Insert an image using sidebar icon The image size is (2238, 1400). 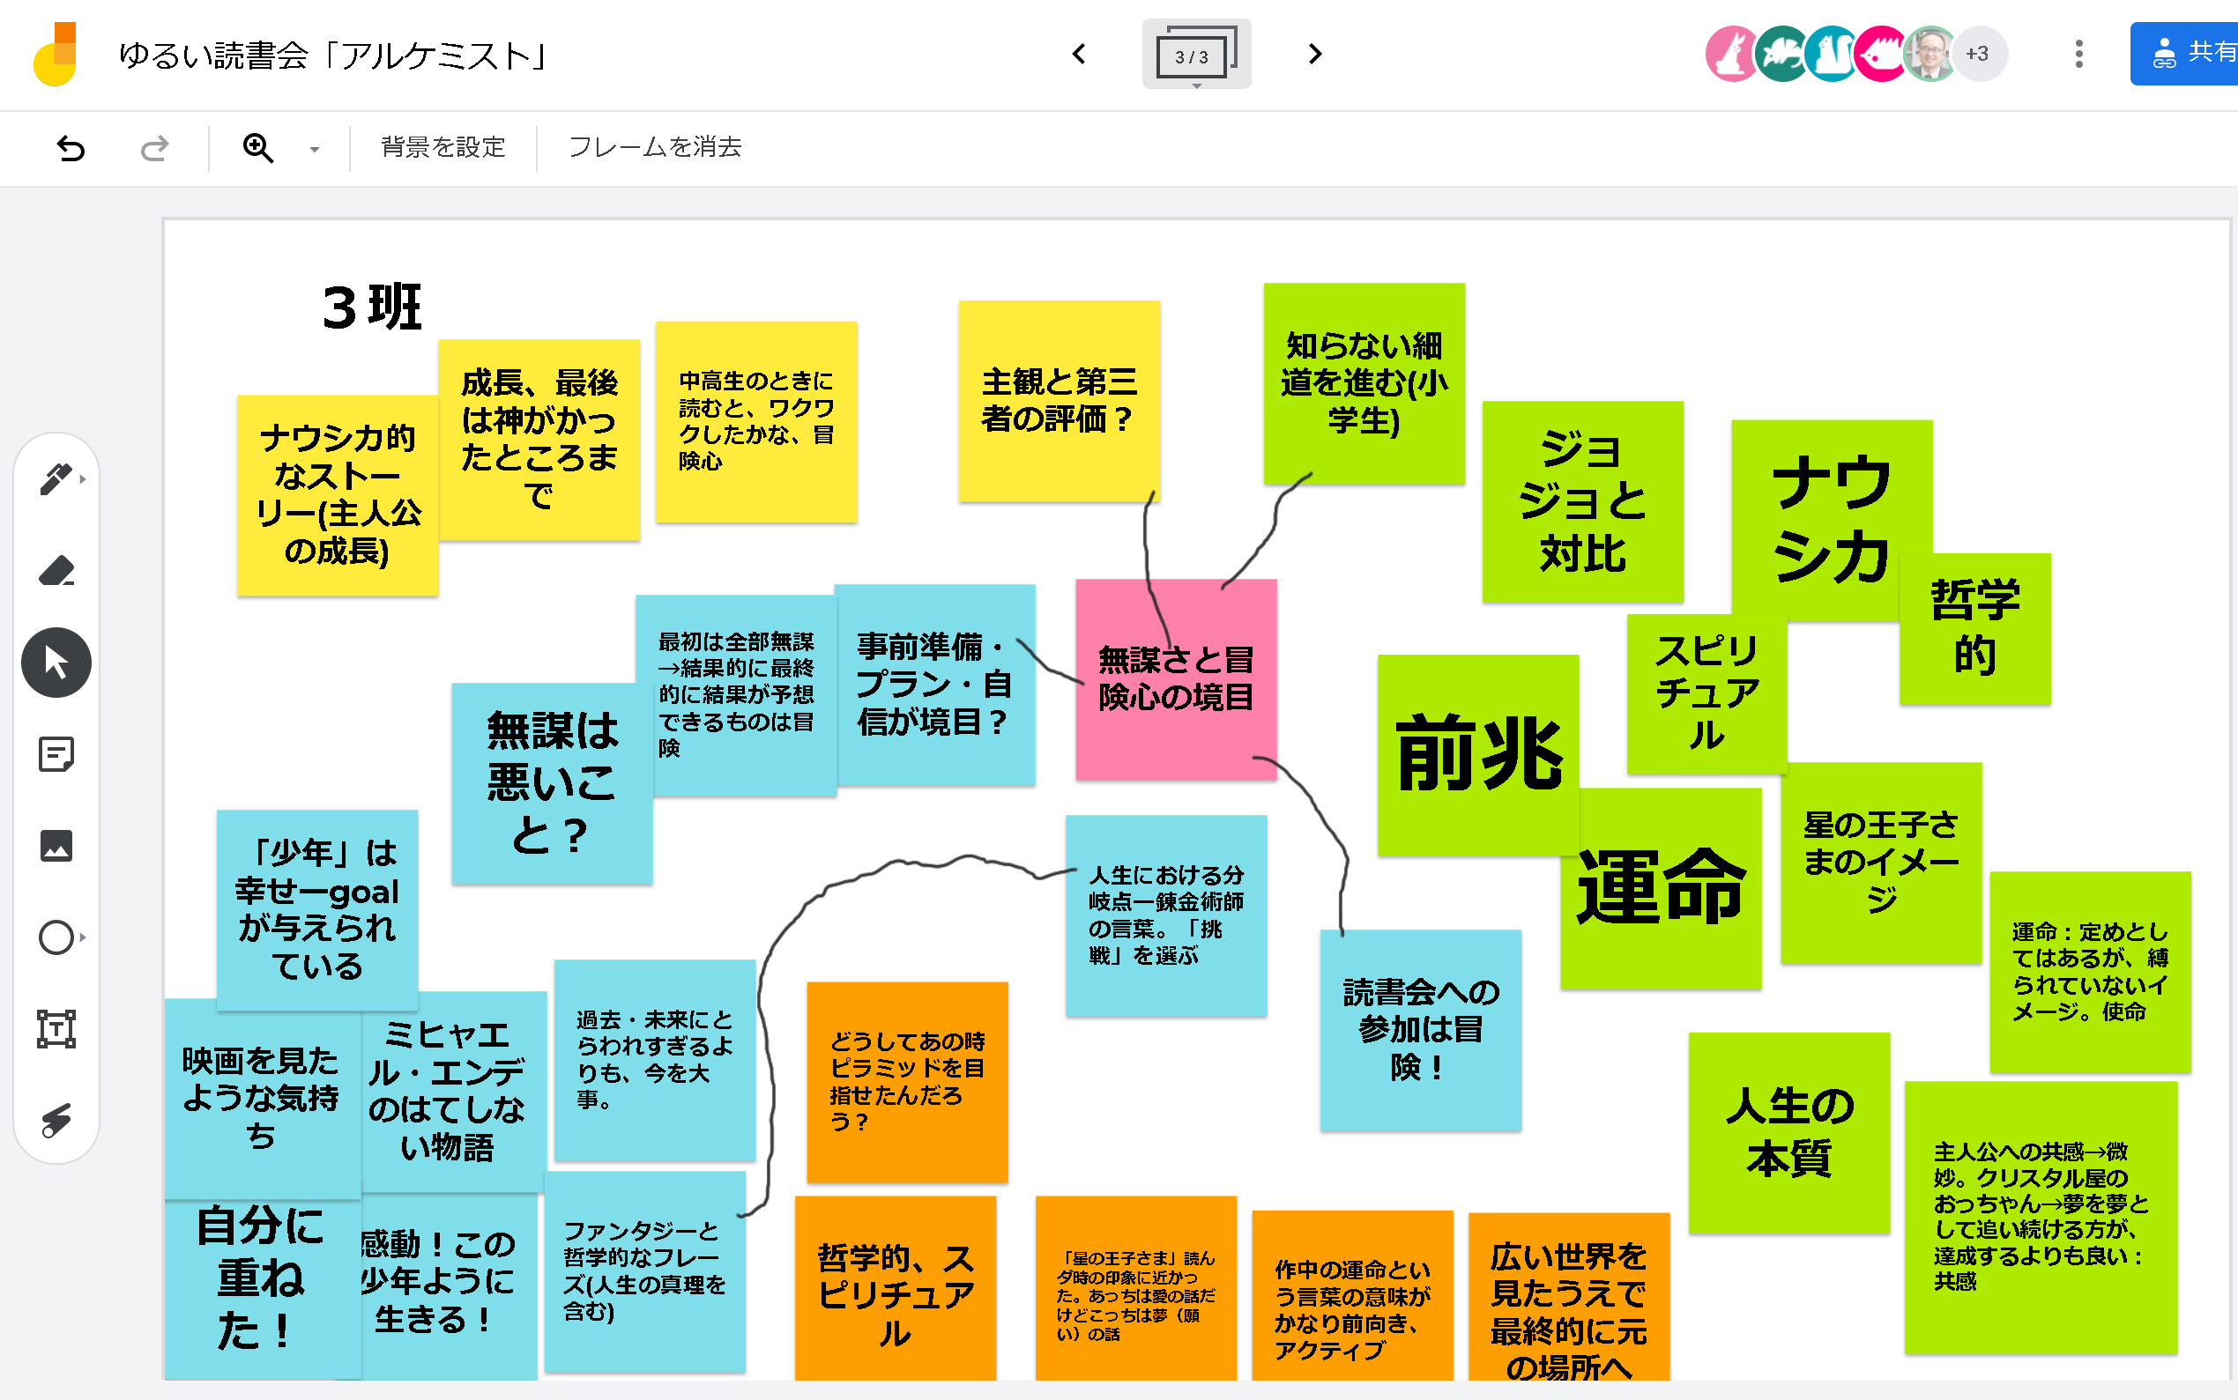(x=56, y=845)
